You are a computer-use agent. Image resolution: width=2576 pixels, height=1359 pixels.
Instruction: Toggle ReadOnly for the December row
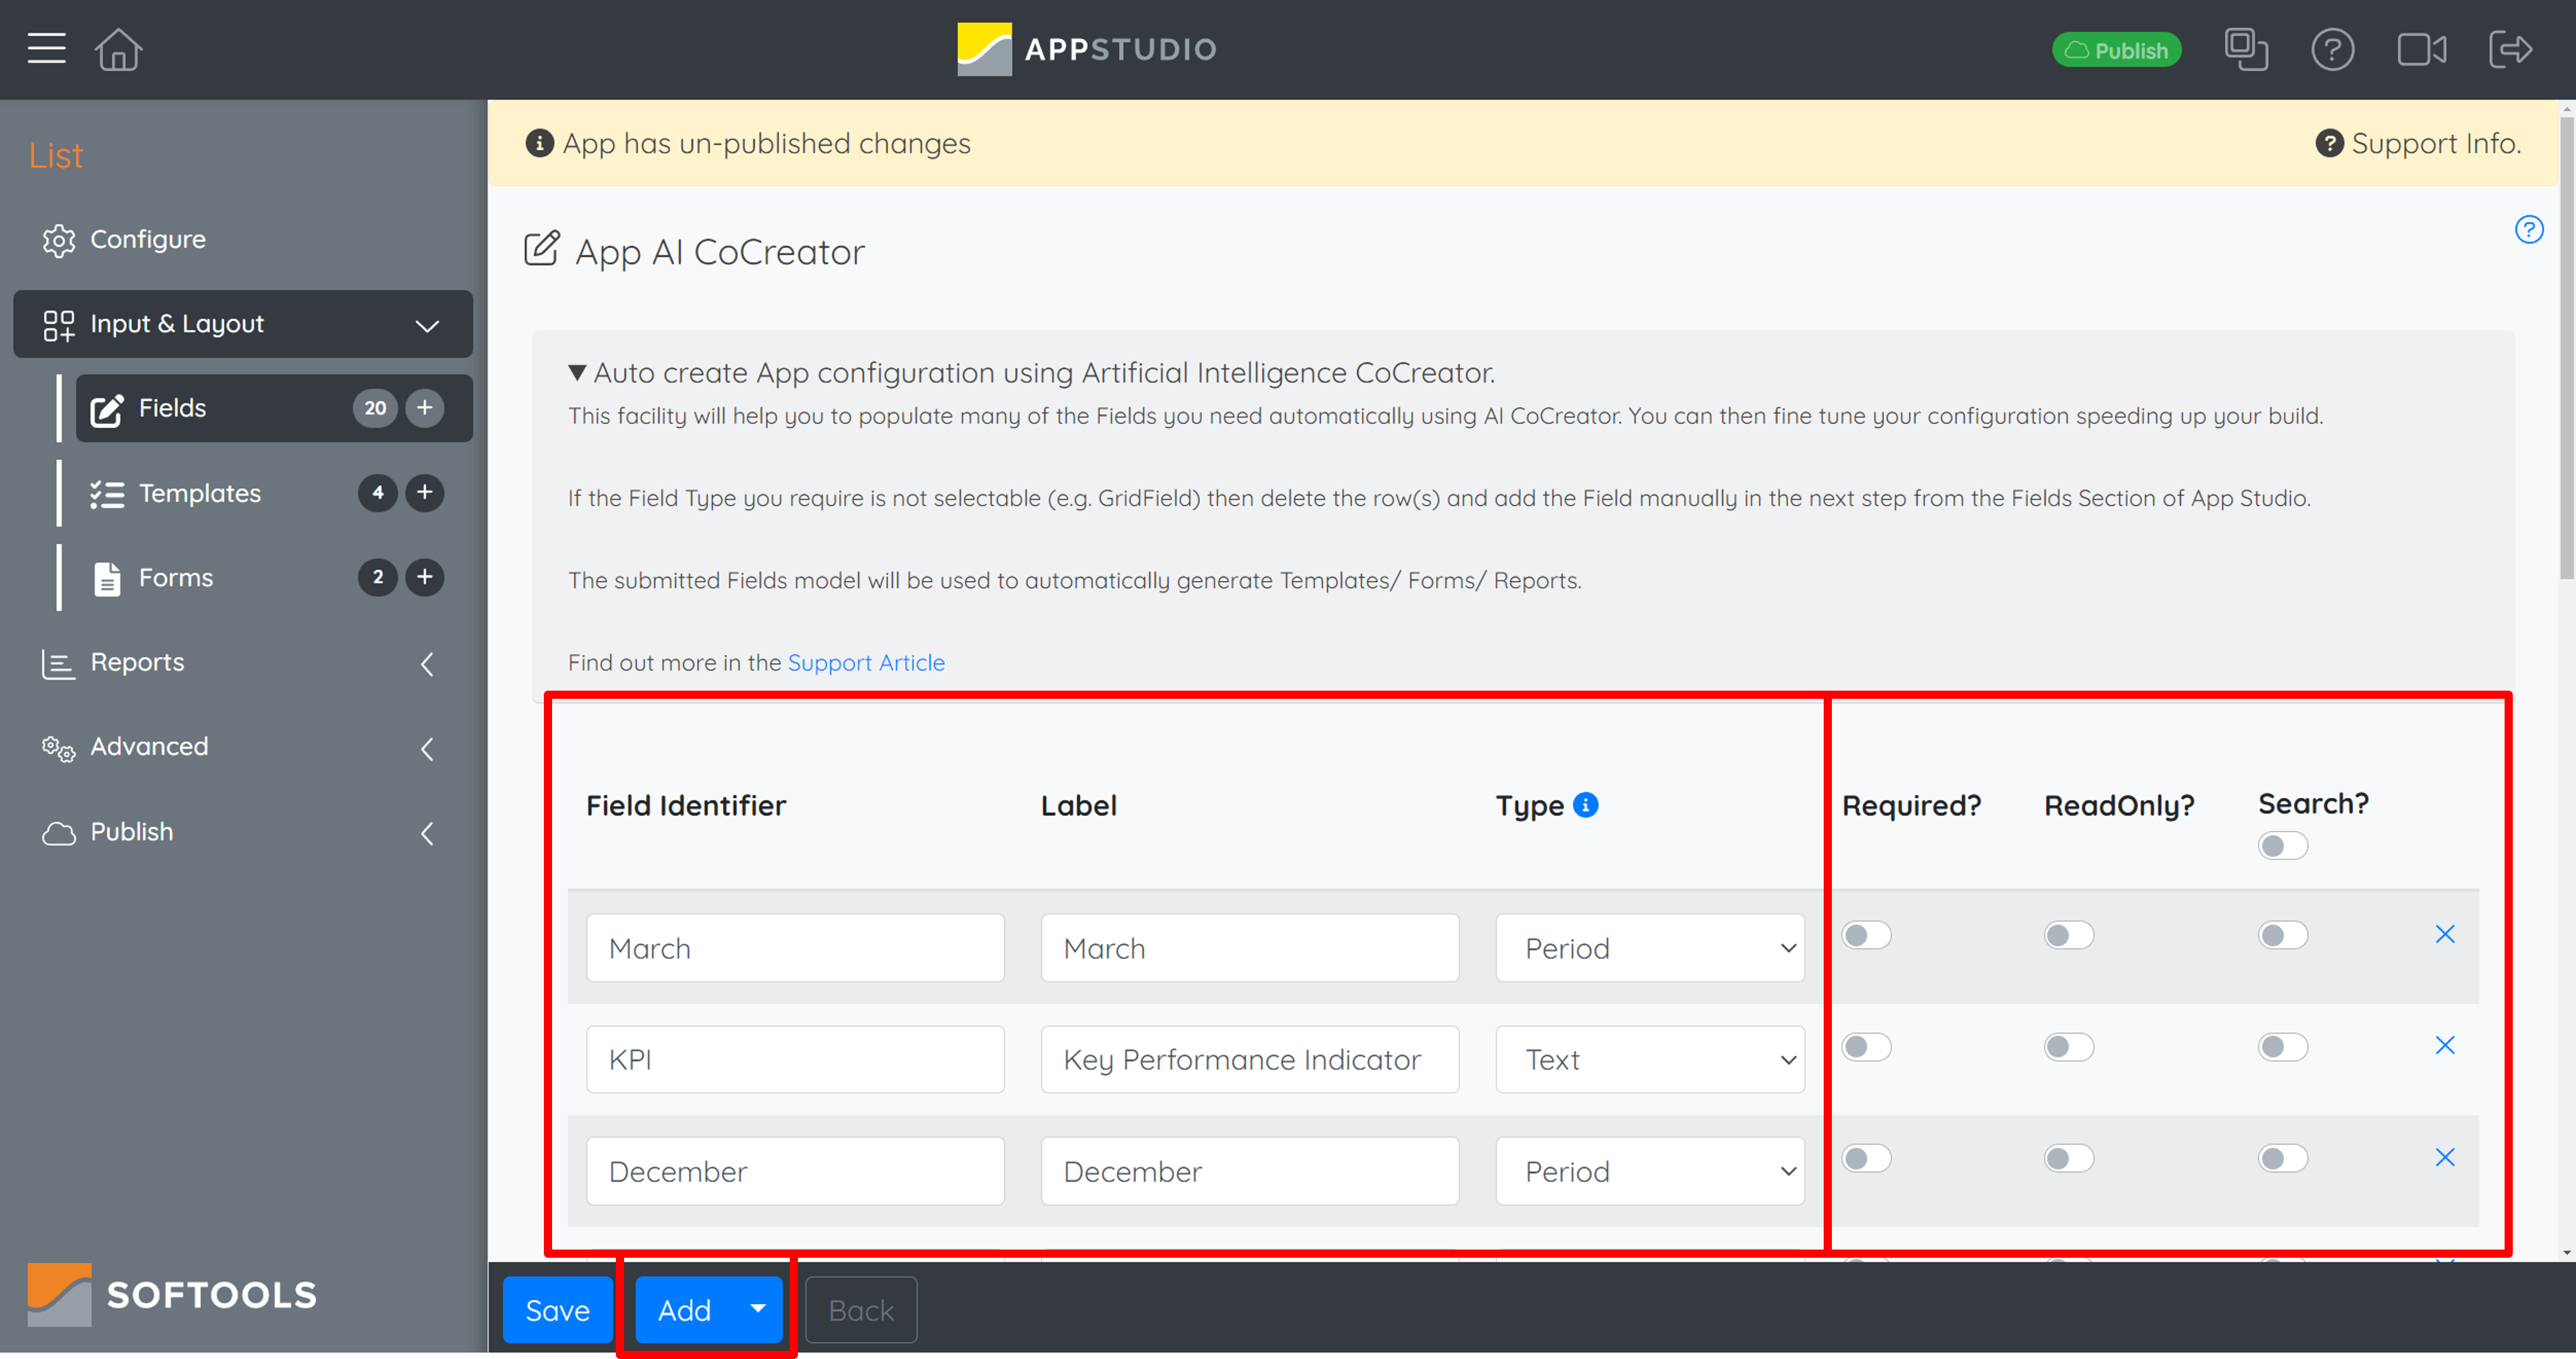tap(2068, 1158)
